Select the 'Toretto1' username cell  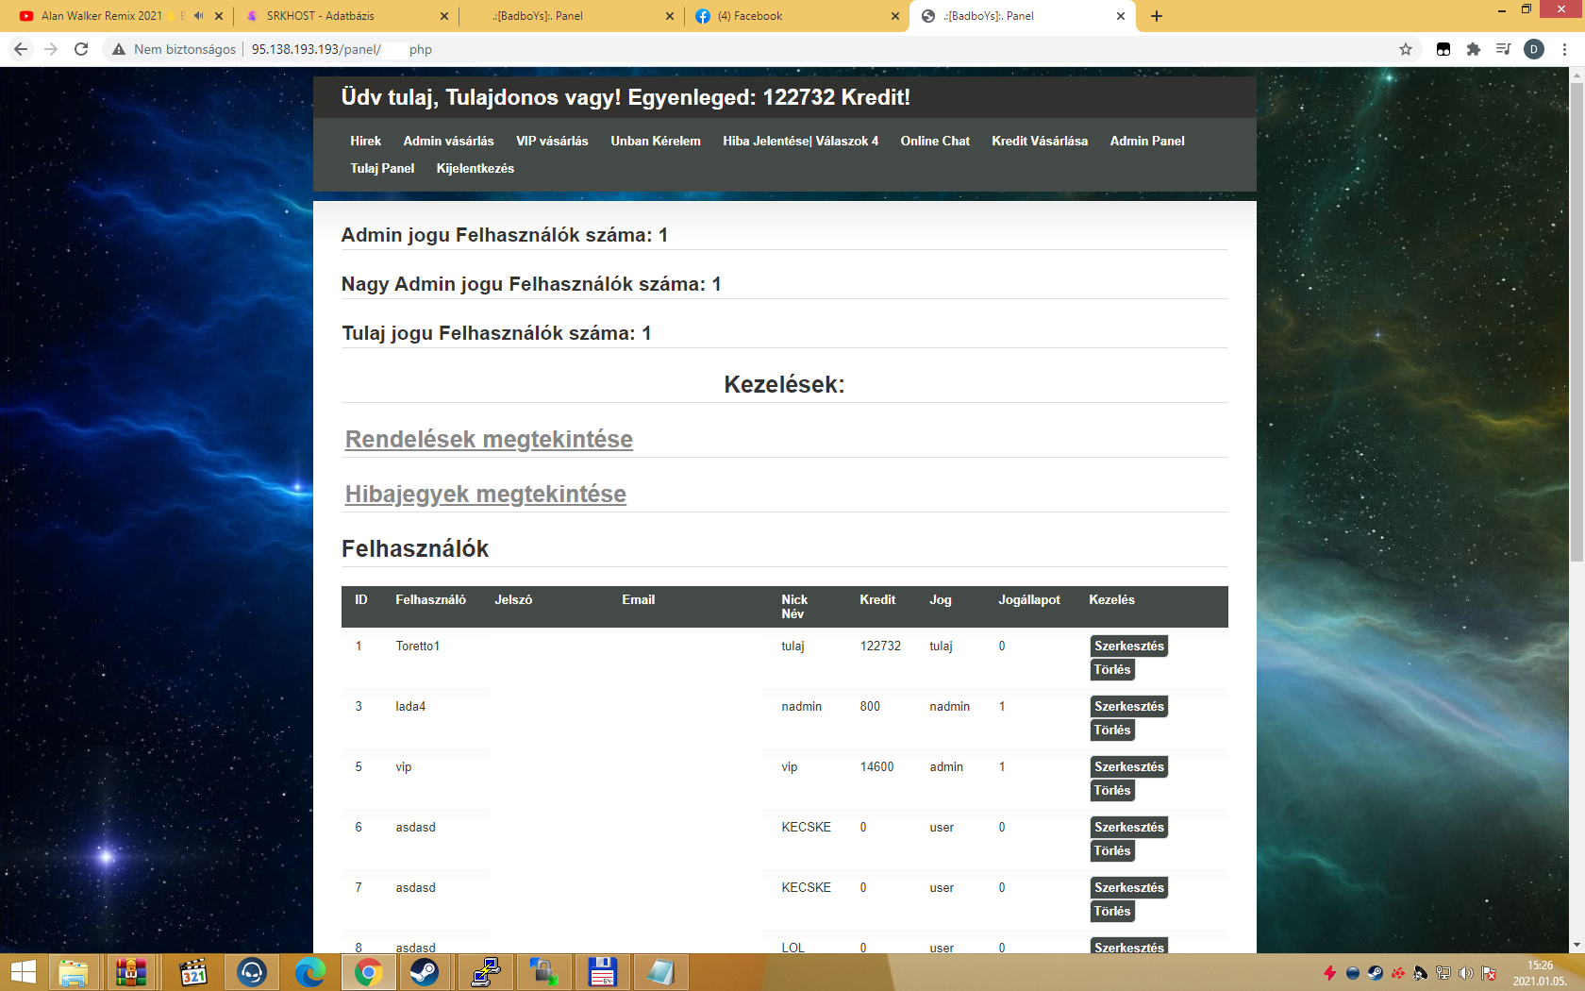click(418, 646)
